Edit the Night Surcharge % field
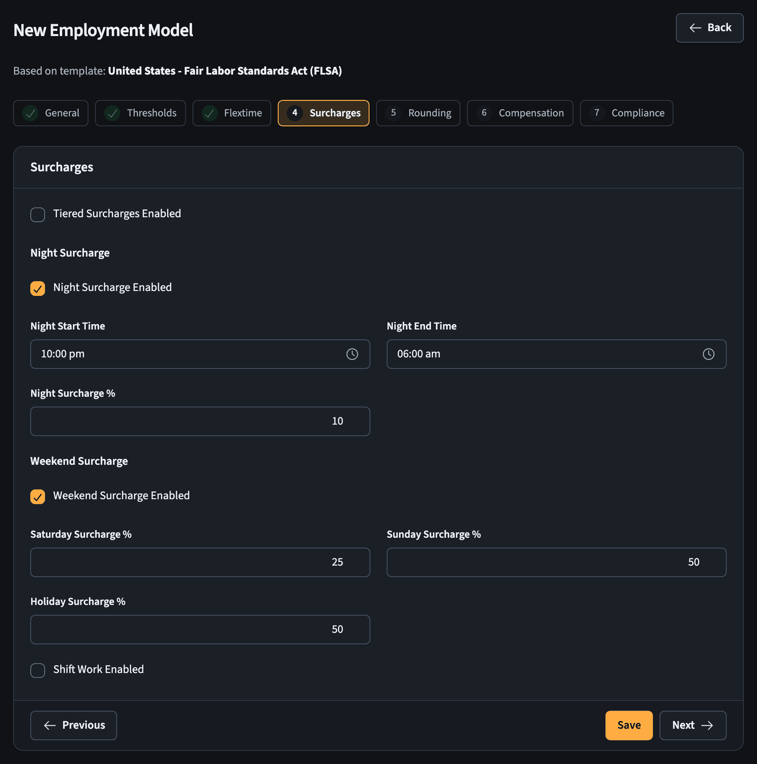Screen dimensions: 757x764 [x=200, y=421]
